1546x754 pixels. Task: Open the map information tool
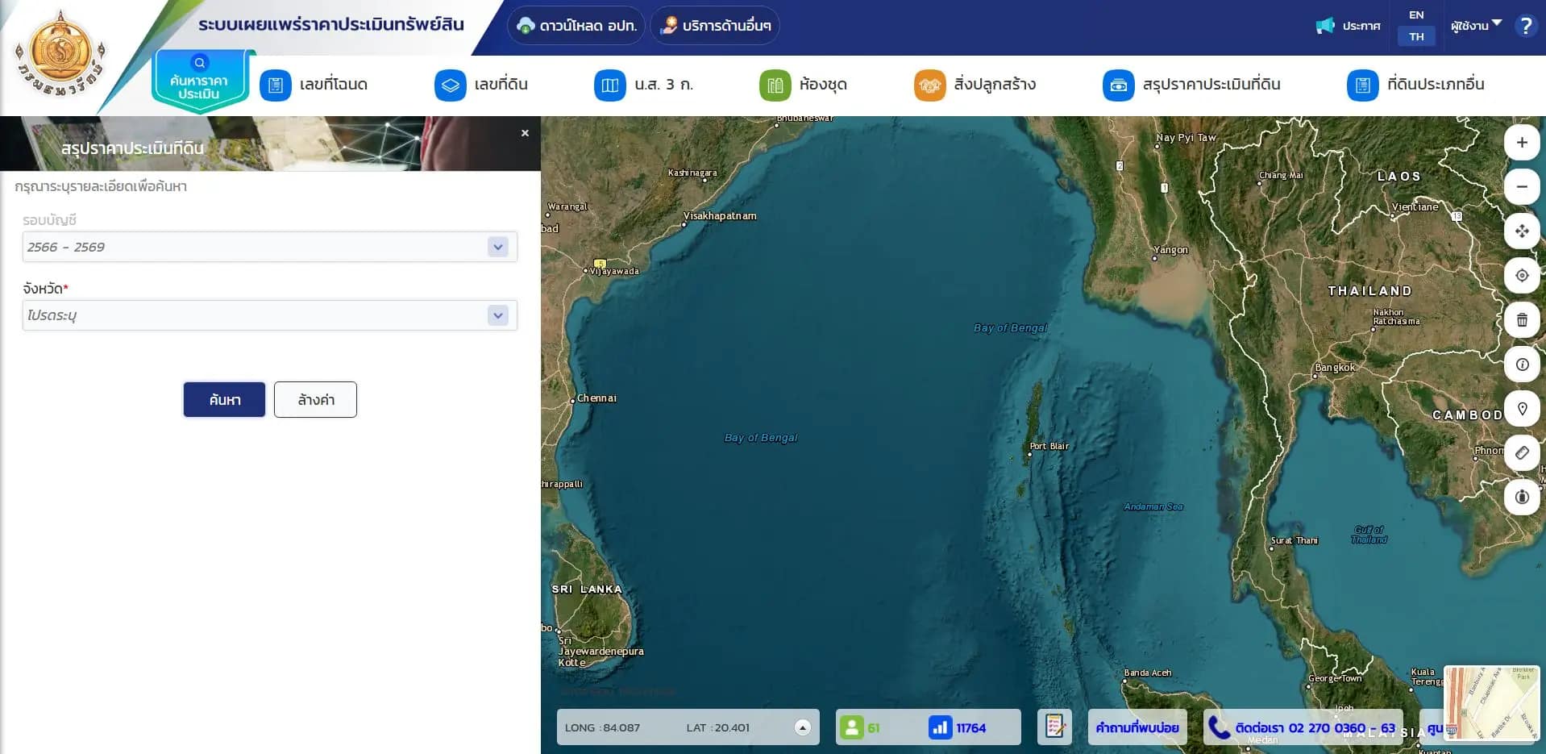[1521, 365]
